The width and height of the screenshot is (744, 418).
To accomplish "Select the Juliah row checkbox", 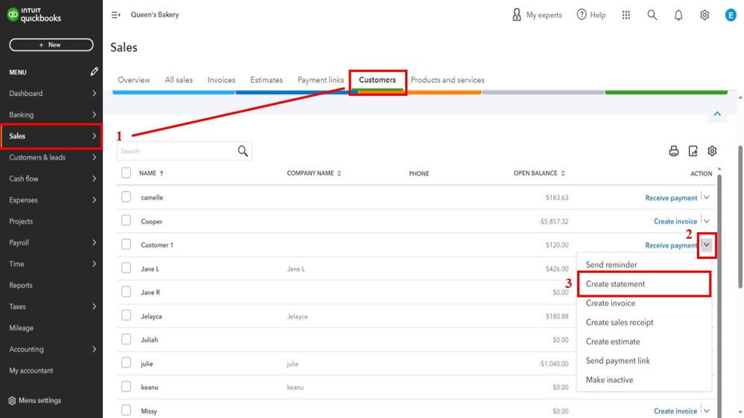I will pyautogui.click(x=126, y=339).
